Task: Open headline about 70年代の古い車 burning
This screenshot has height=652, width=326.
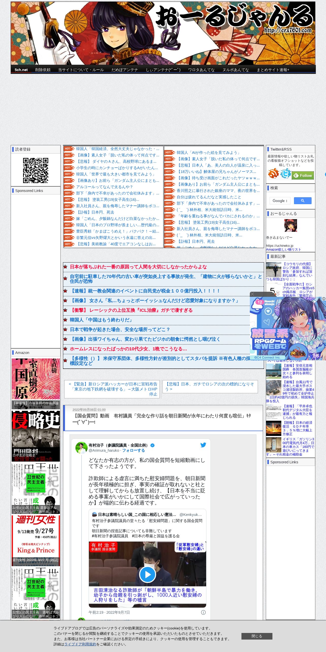Action: pyautogui.click(x=166, y=279)
